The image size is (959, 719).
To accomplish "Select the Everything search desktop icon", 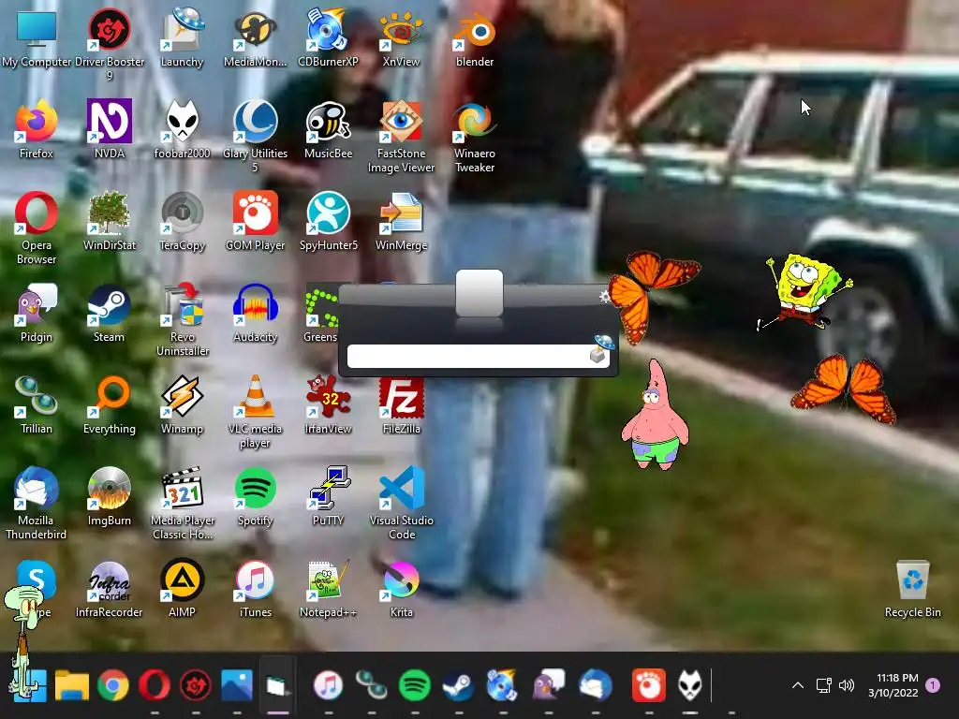I will 110,404.
